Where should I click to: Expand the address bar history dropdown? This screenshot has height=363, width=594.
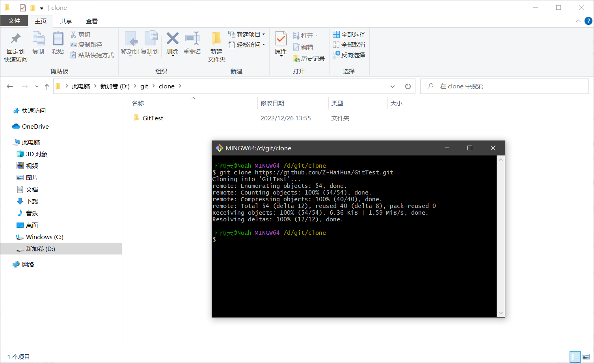point(393,86)
